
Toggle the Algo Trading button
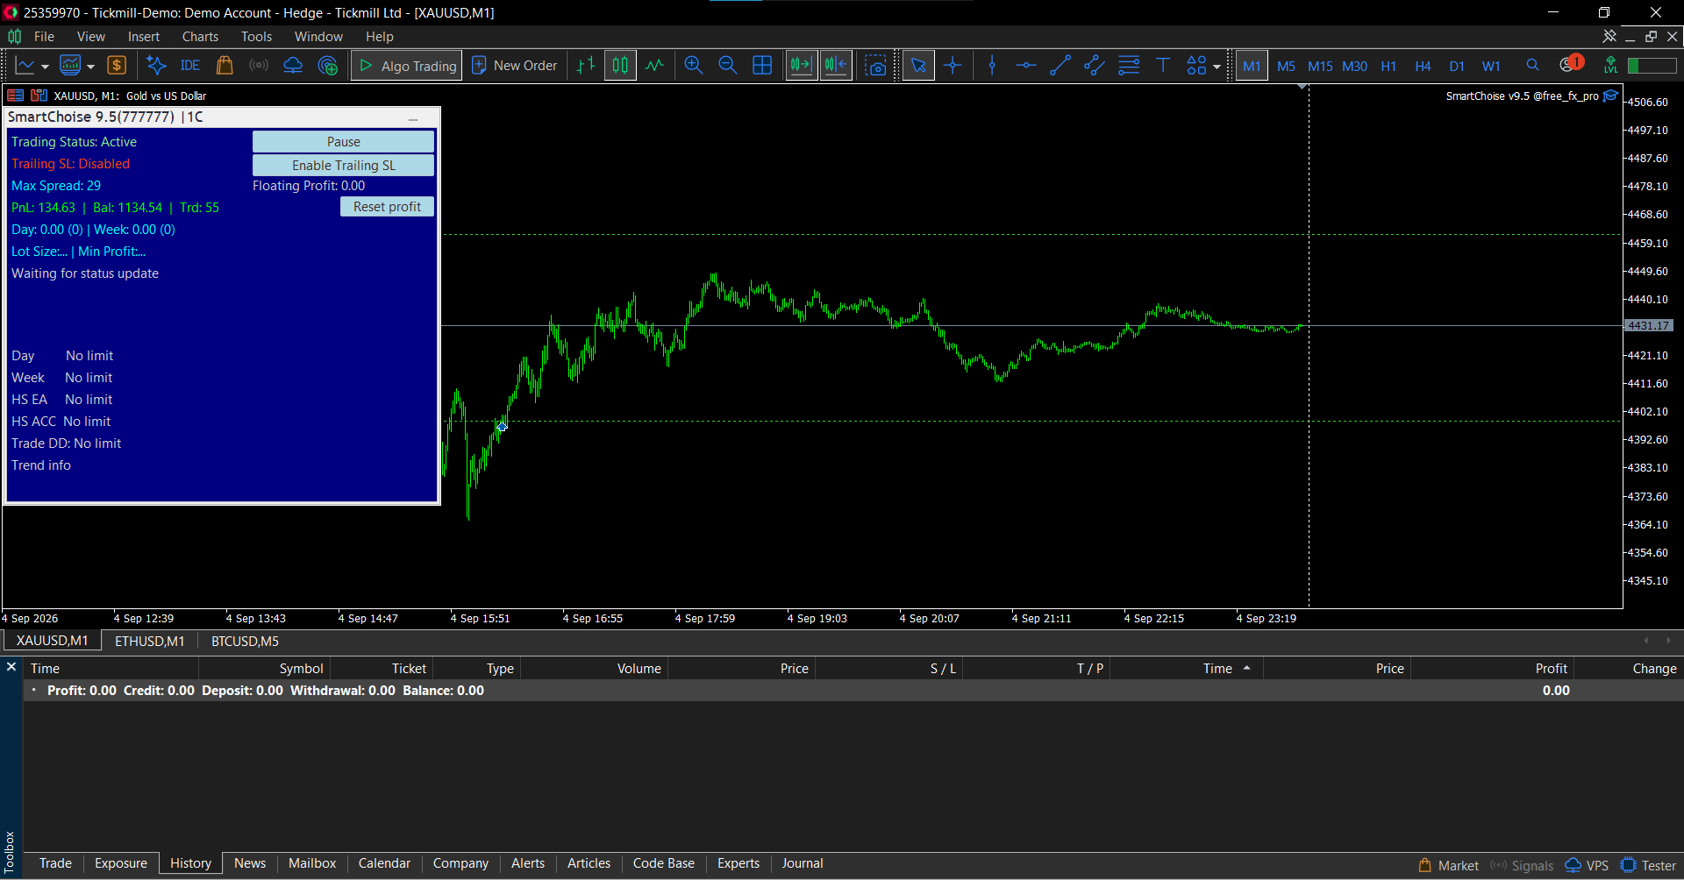click(408, 66)
